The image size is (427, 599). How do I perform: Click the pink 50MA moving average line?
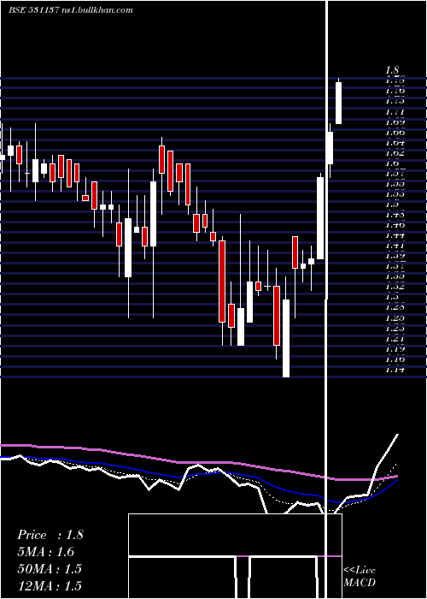(x=198, y=463)
